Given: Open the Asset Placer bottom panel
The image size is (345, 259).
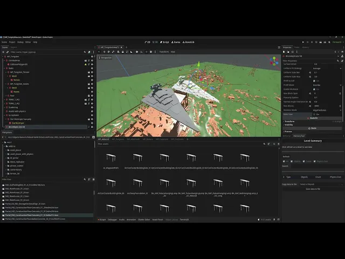Looking at the screenshot, I should [158, 220].
